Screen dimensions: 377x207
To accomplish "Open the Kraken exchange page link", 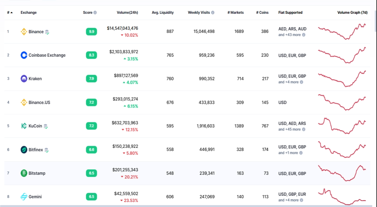I will (35, 79).
